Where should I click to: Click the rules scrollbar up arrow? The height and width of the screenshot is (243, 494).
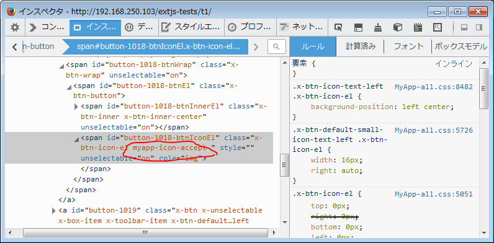pyautogui.click(x=483, y=63)
